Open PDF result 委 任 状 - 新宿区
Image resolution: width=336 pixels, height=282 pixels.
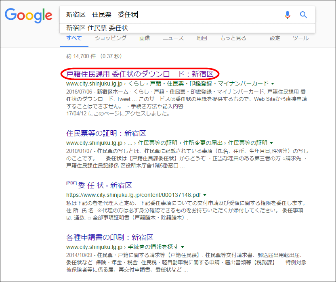click(105, 186)
